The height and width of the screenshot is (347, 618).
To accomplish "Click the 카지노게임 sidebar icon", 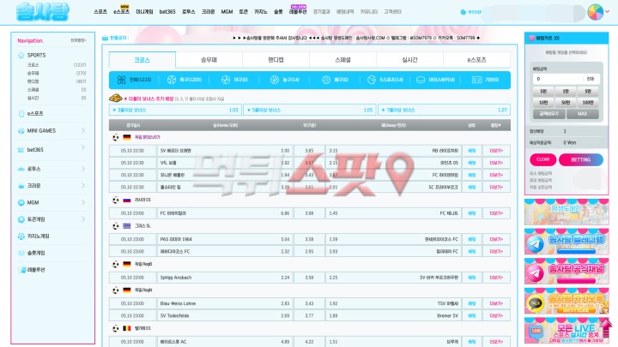I will coord(21,236).
